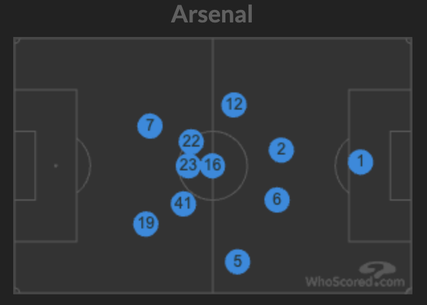Screen dimensions: 427x305
Task: Click player marker number 1
Action: pyautogui.click(x=360, y=161)
